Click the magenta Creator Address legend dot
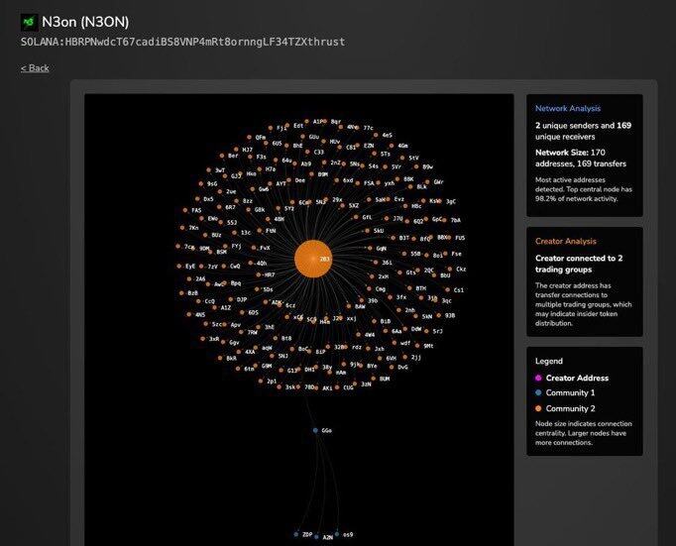Viewport: 676px width, 546px height. pyautogui.click(x=538, y=378)
